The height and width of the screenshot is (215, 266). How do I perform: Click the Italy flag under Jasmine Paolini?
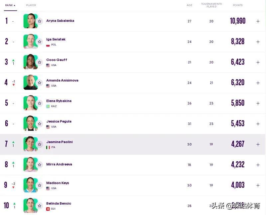(x=48, y=147)
